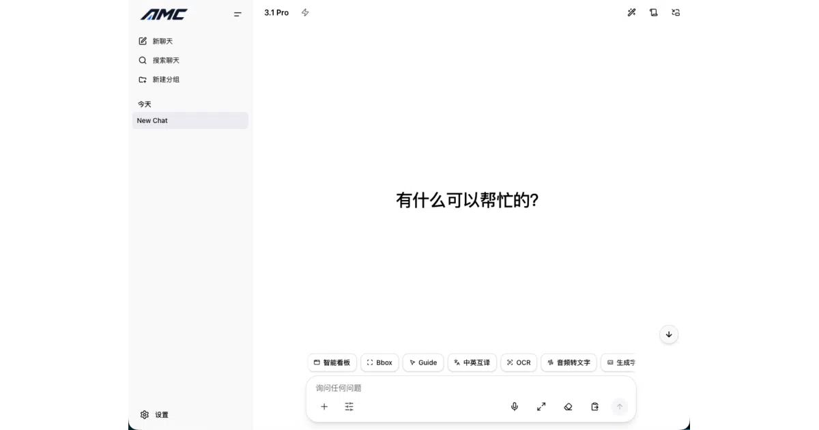Viewport: 819px width, 430px height.
Task: Create a new group (新建分组)
Action: click(159, 79)
